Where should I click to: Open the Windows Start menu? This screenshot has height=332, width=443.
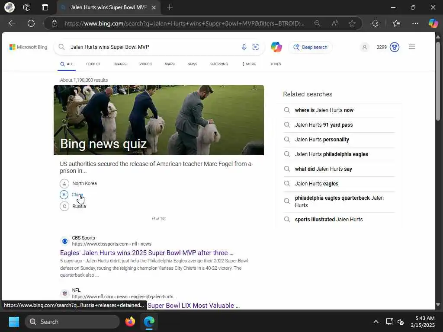pyautogui.click(x=14, y=322)
